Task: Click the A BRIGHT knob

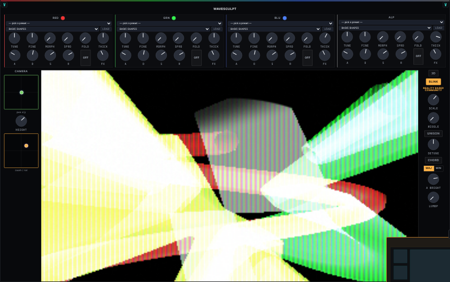Action: pos(433,179)
